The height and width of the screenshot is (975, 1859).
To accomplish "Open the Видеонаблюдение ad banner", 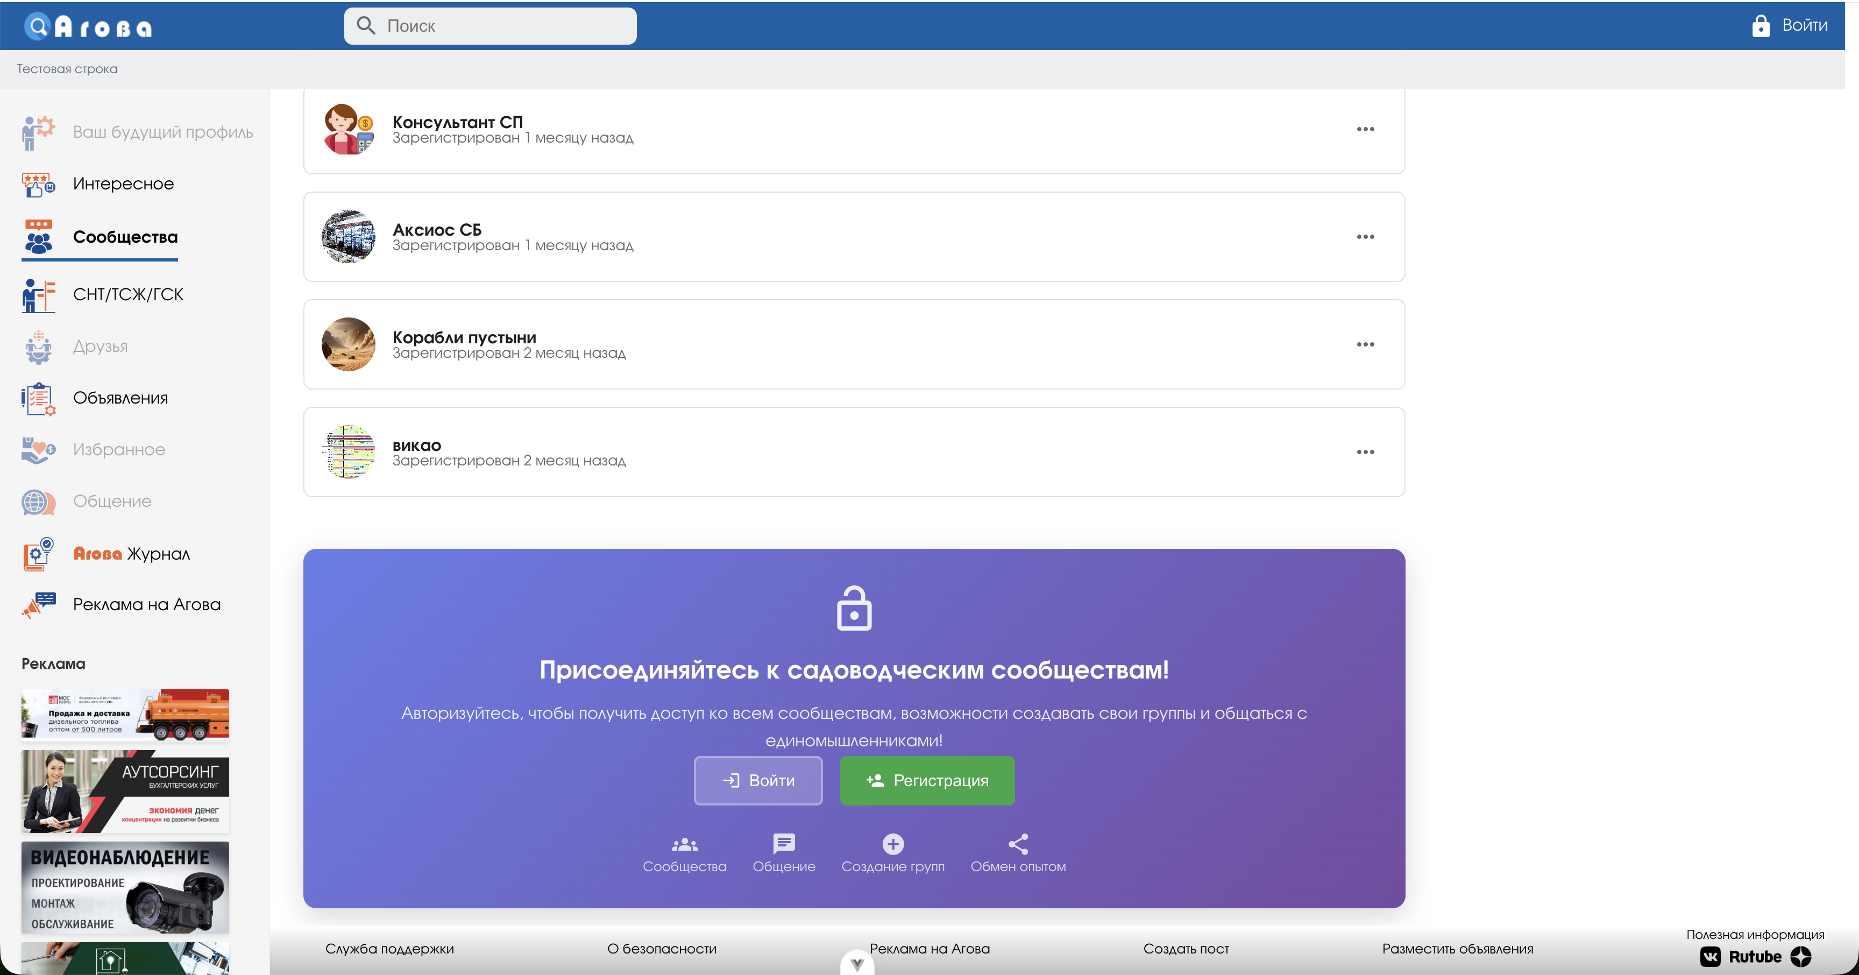I will (125, 888).
